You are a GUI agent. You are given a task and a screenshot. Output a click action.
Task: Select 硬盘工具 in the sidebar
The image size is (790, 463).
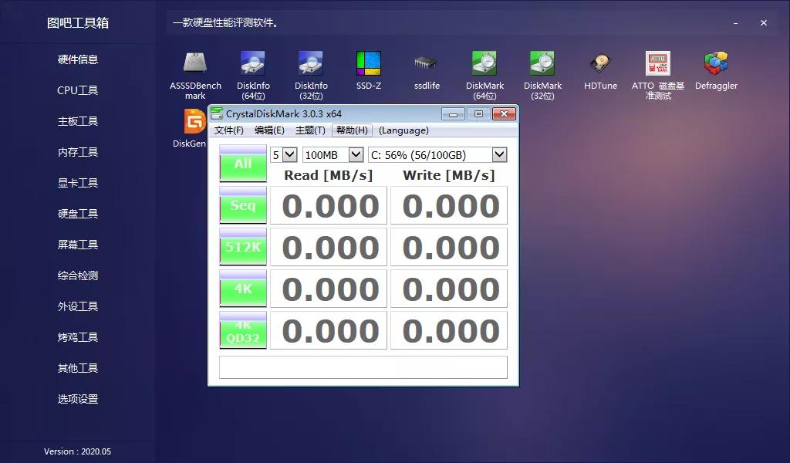tap(78, 214)
